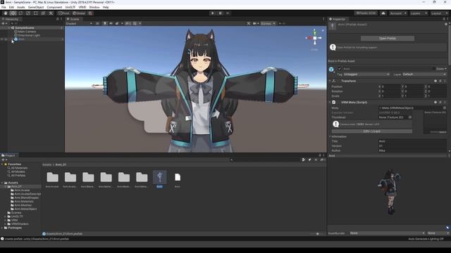The height and width of the screenshot is (253, 451).
Task: Click the Project create plus button
Action: click(x=3, y=160)
